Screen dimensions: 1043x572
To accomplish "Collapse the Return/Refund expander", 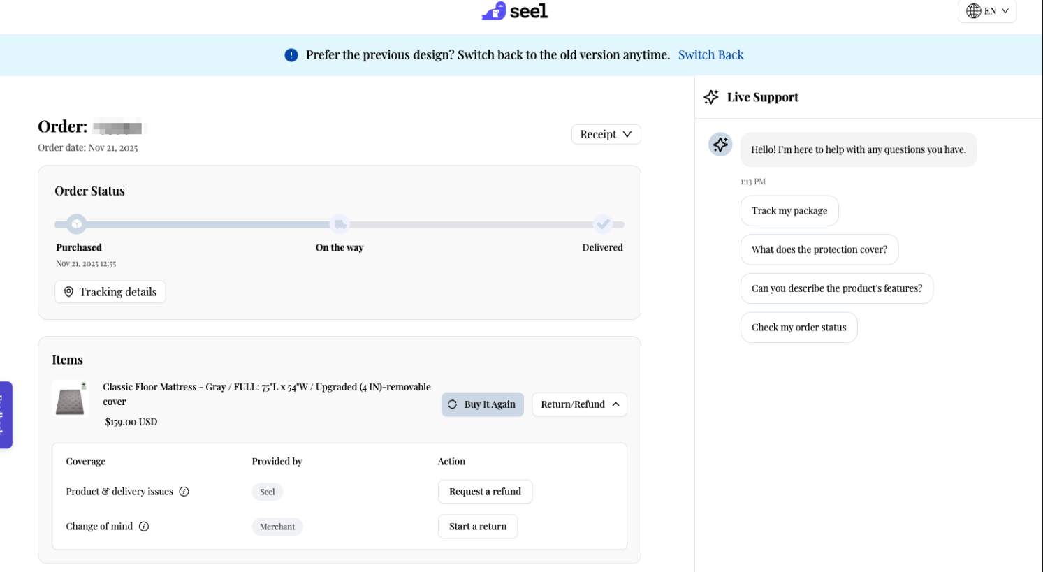I will tap(579, 404).
